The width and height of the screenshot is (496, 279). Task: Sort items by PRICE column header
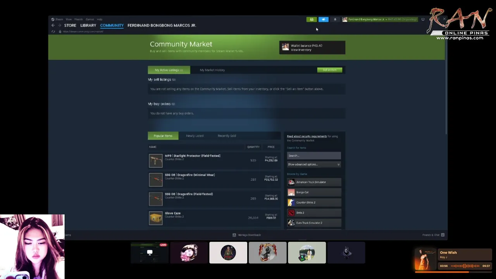tap(271, 147)
